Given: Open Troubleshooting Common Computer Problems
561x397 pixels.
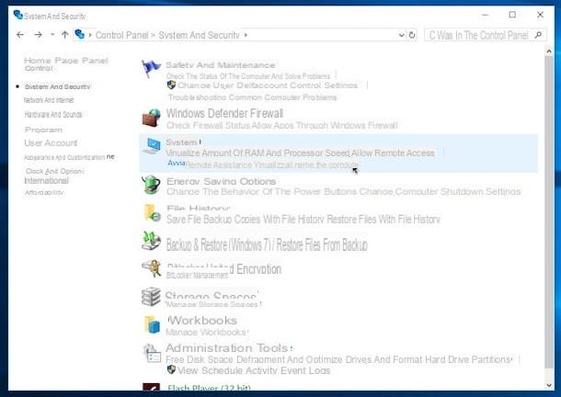Looking at the screenshot, I should (x=252, y=97).
